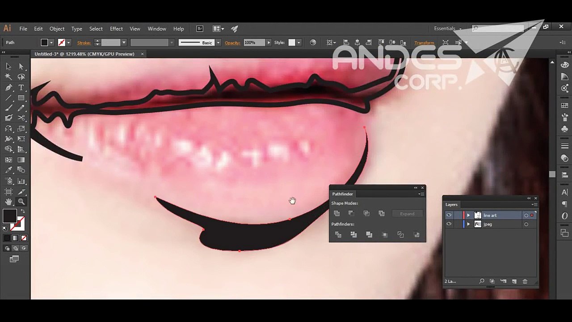This screenshot has width=572, height=322.
Task: Open the graphic Style dropdown
Action: [x=299, y=43]
